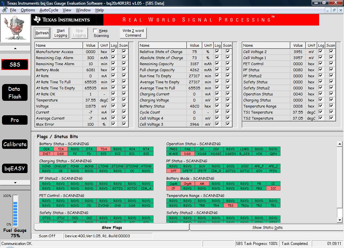The width and height of the screenshot is (344, 248).
Task: Click the ChgM flag in Battery Mode
Action: [x=187, y=184]
